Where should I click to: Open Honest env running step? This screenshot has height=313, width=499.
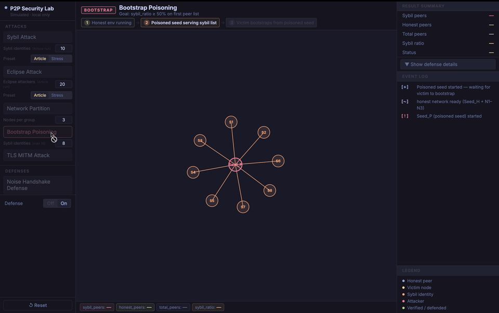(x=108, y=23)
